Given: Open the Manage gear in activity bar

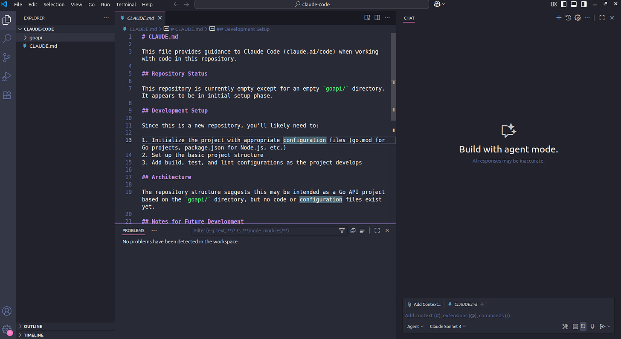Looking at the screenshot, I should 7,329.
